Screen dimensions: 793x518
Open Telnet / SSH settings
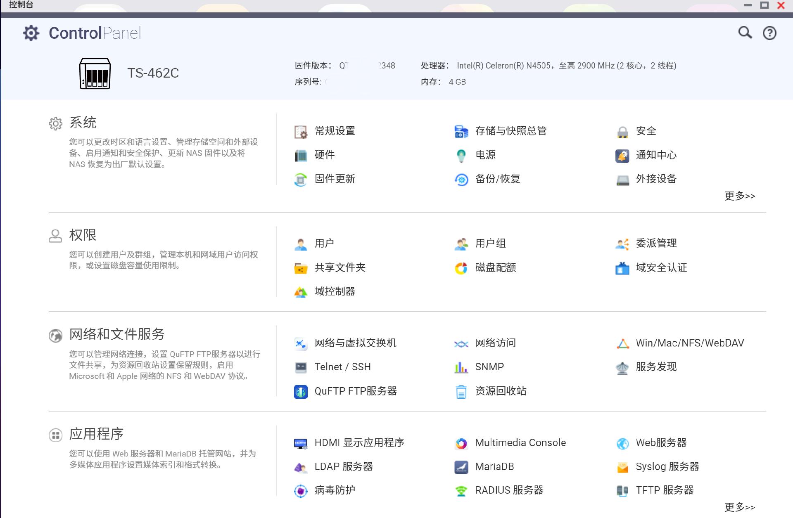(x=342, y=367)
